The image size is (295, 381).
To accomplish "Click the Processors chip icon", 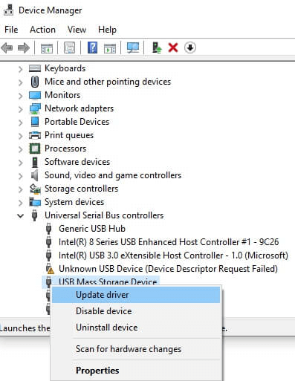I will (35, 149).
